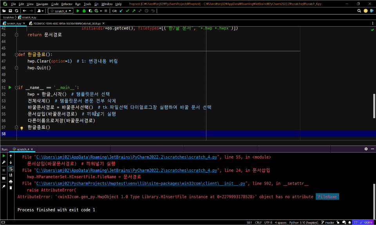Save all files via floppy icon
Viewport: 376px width, 225px height.
pyautogui.click(x=10, y=11)
